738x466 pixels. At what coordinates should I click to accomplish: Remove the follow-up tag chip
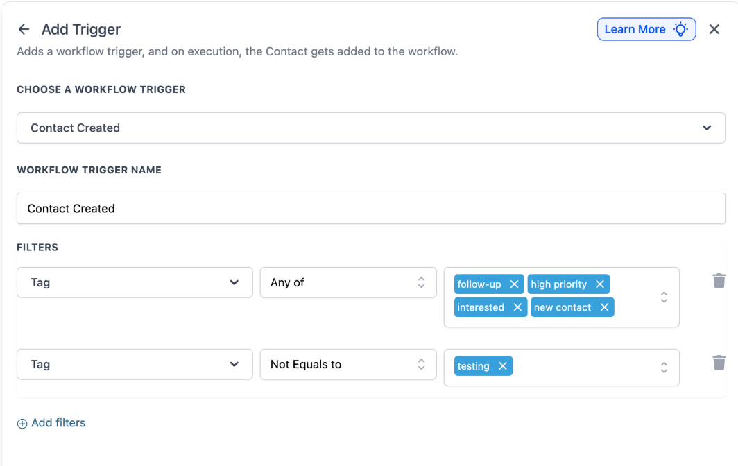(514, 284)
